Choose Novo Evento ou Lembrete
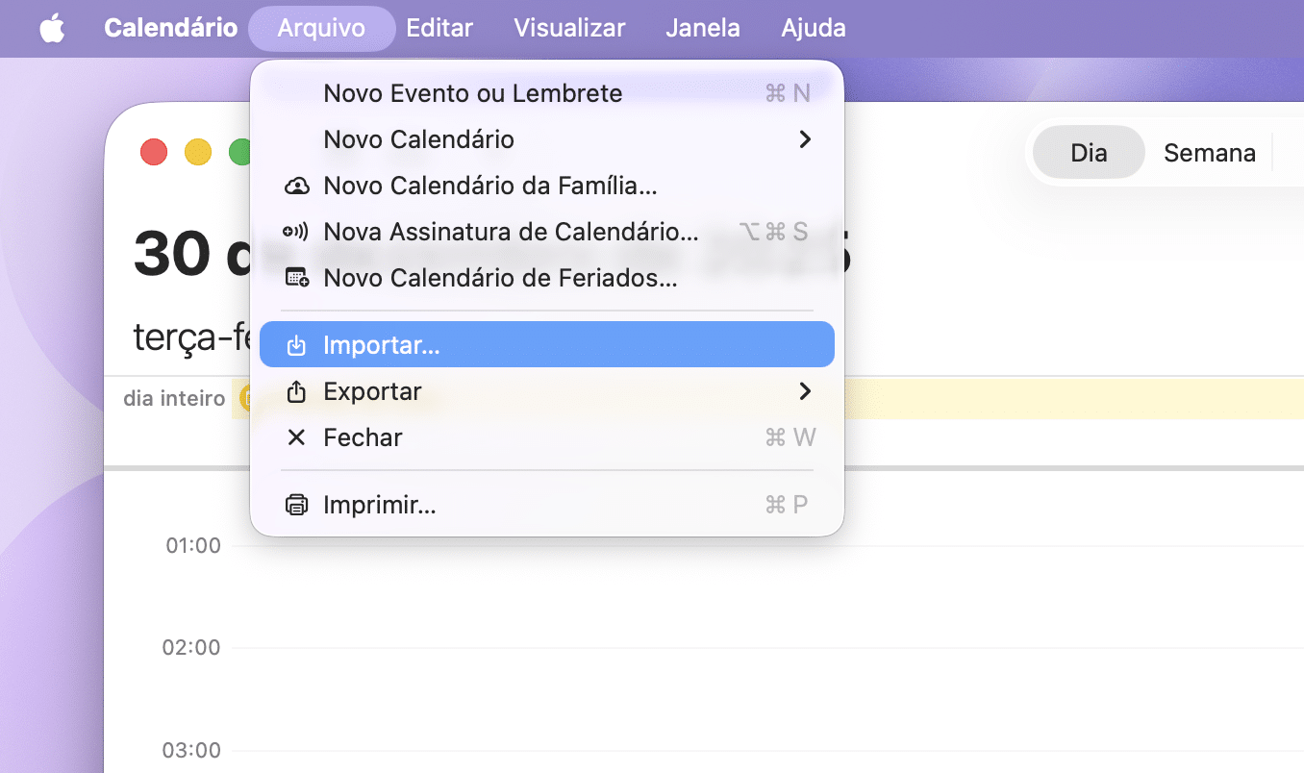Viewport: 1304px width, 773px height. (x=473, y=93)
